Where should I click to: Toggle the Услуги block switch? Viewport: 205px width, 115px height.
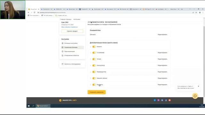point(94,59)
